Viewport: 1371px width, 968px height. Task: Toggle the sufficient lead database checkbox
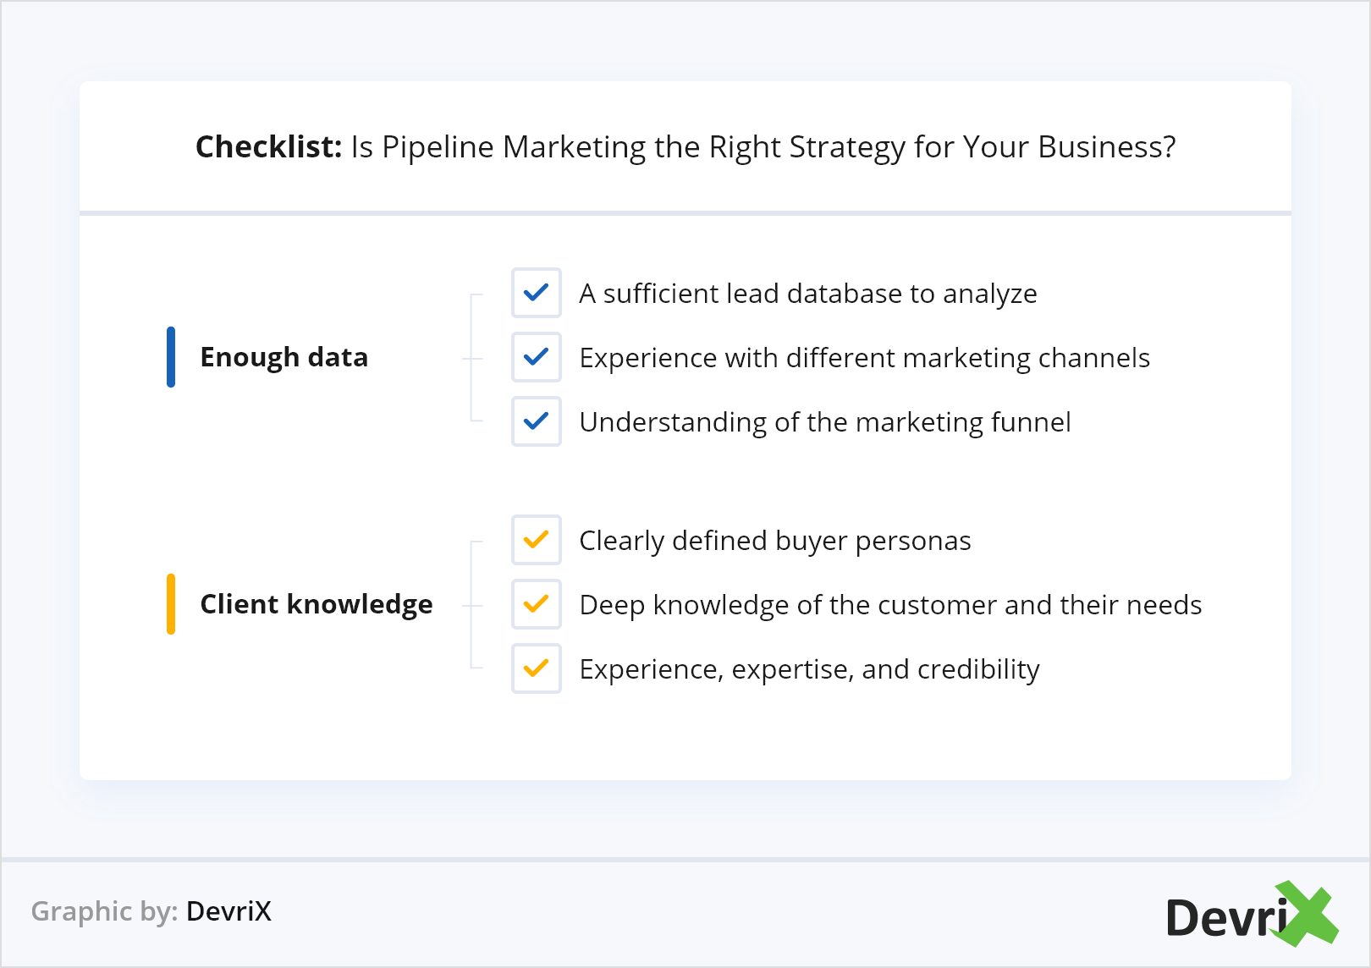[x=537, y=293]
